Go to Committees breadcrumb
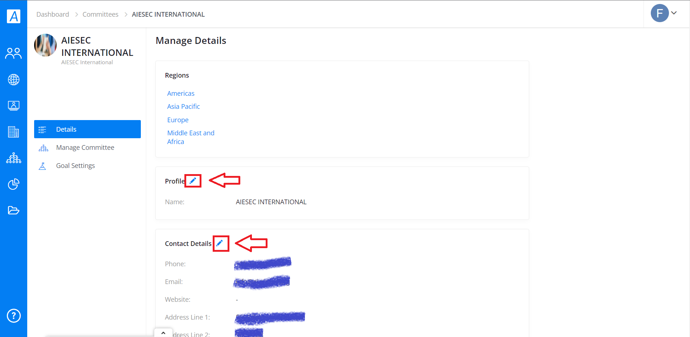 point(101,14)
